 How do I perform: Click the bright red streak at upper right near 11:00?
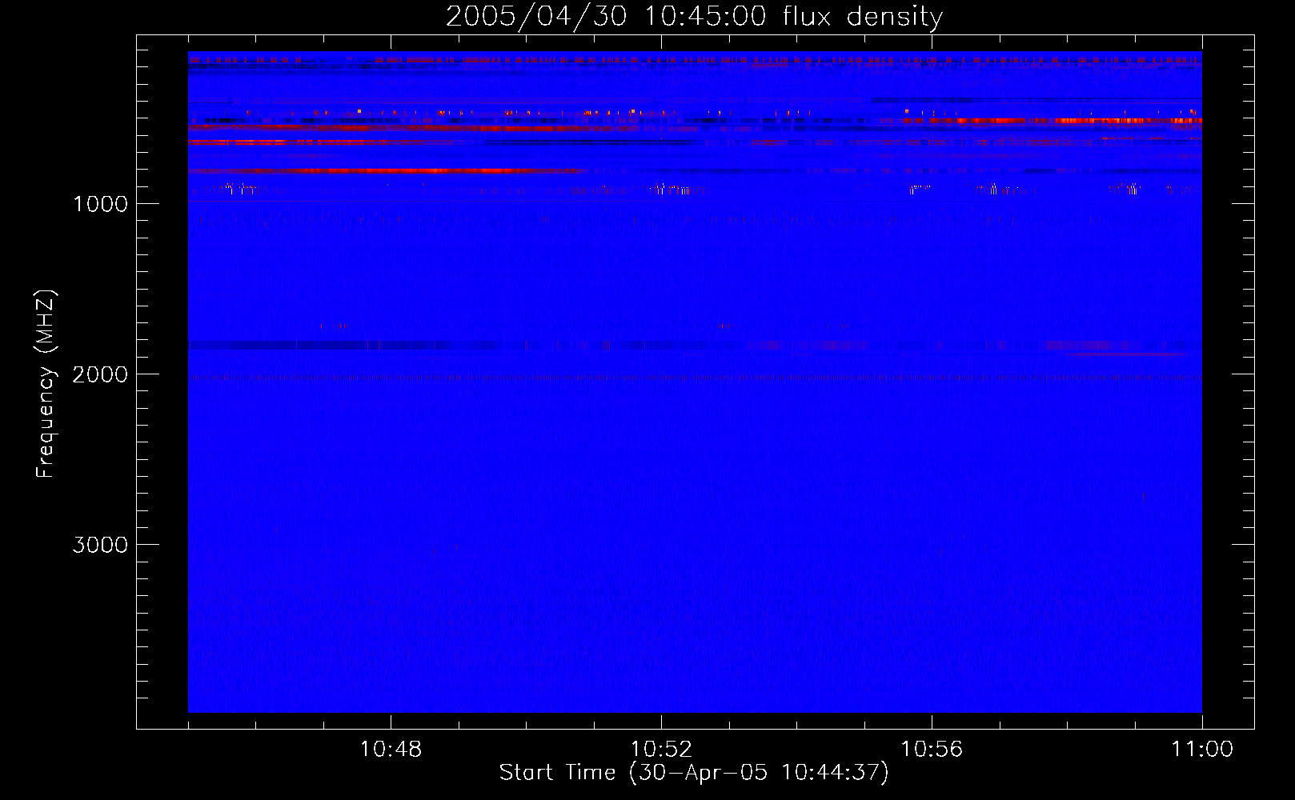[x=1121, y=121]
